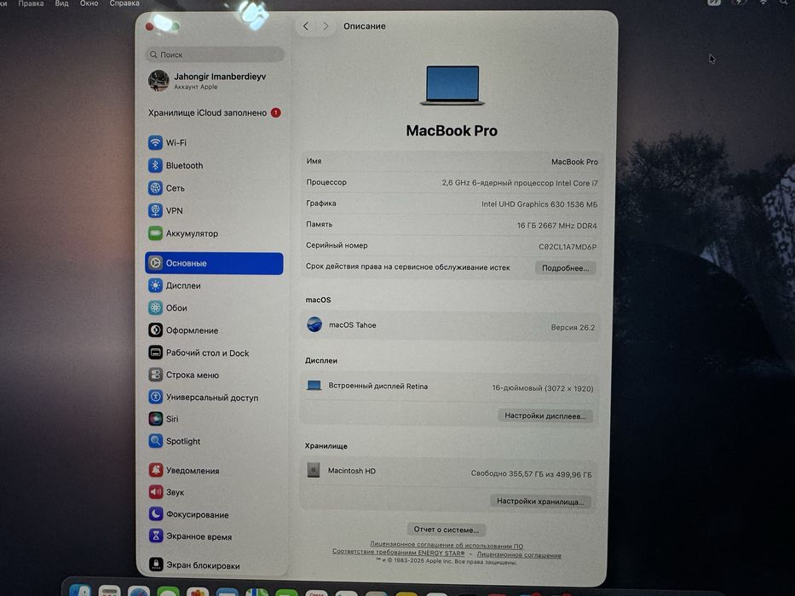Image resolution: width=795 pixels, height=596 pixels.
Task: Click the 16 ГБ 2667 MHz DDR4 value
Action: [556, 226]
